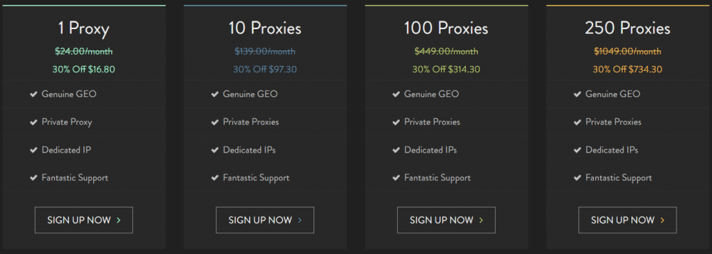Click Sign Up Now for 10 Proxies
This screenshot has height=254, width=712.
pyautogui.click(x=265, y=220)
